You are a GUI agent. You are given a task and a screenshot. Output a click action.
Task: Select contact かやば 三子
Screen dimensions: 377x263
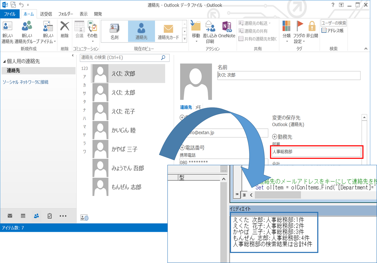click(128, 149)
